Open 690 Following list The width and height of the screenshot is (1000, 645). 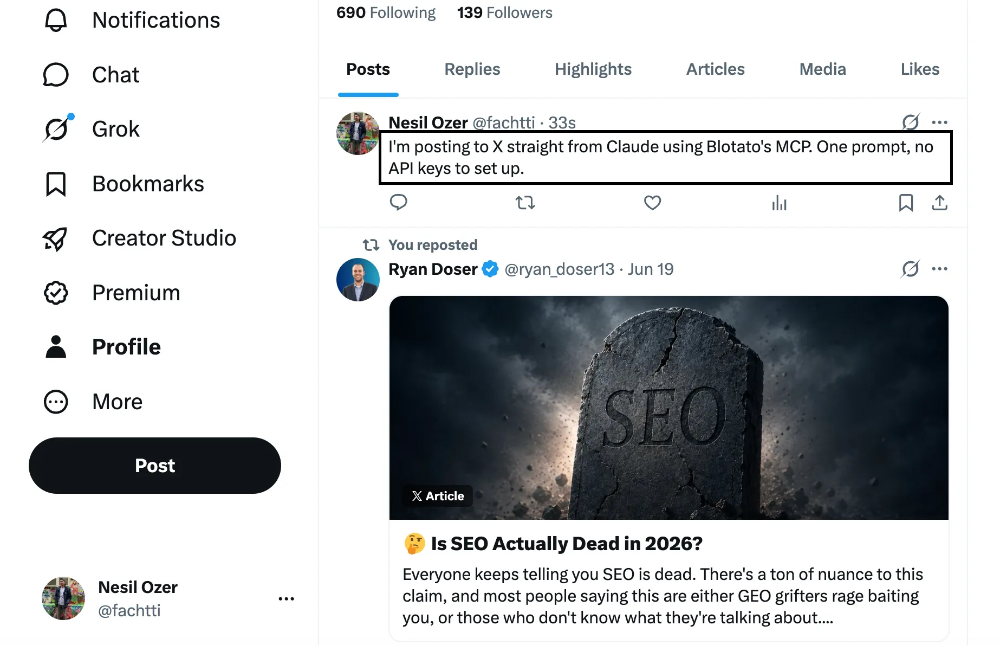click(386, 12)
